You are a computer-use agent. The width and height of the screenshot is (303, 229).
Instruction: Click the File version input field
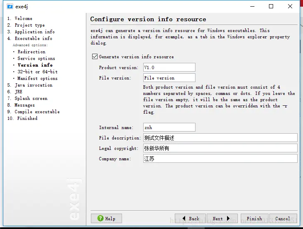(x=169, y=78)
